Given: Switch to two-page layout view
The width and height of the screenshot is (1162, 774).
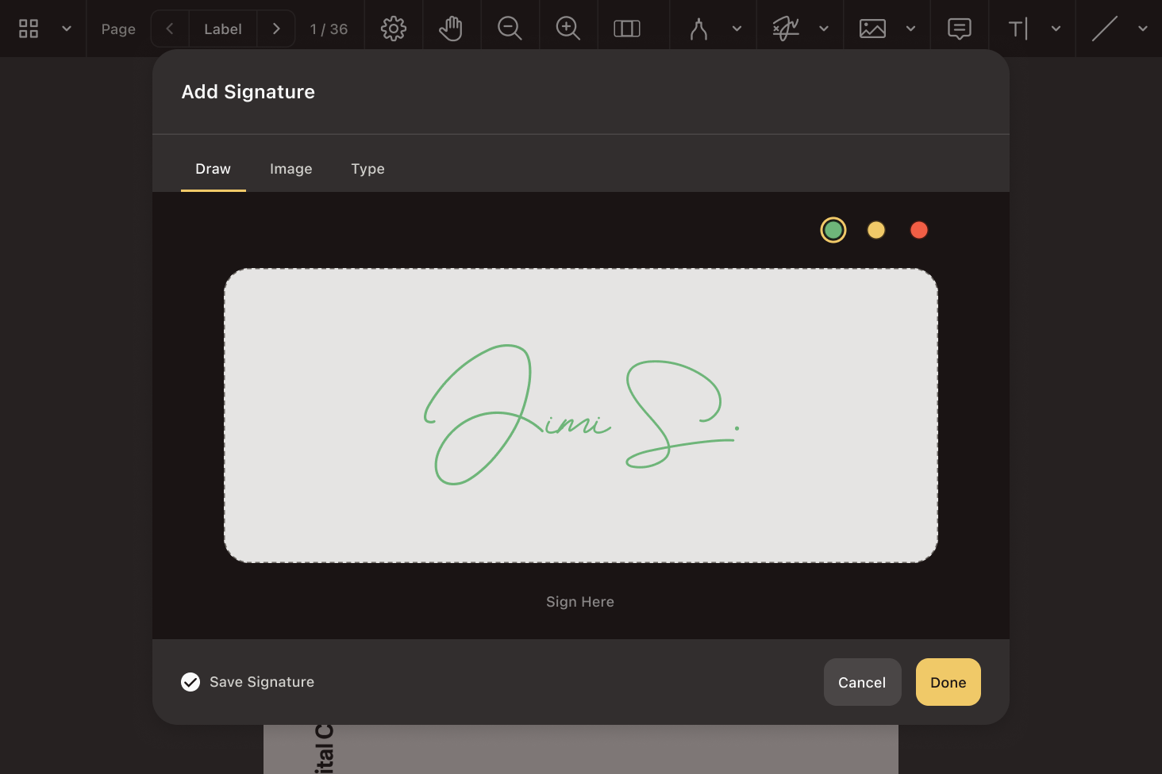Looking at the screenshot, I should pyautogui.click(x=627, y=27).
